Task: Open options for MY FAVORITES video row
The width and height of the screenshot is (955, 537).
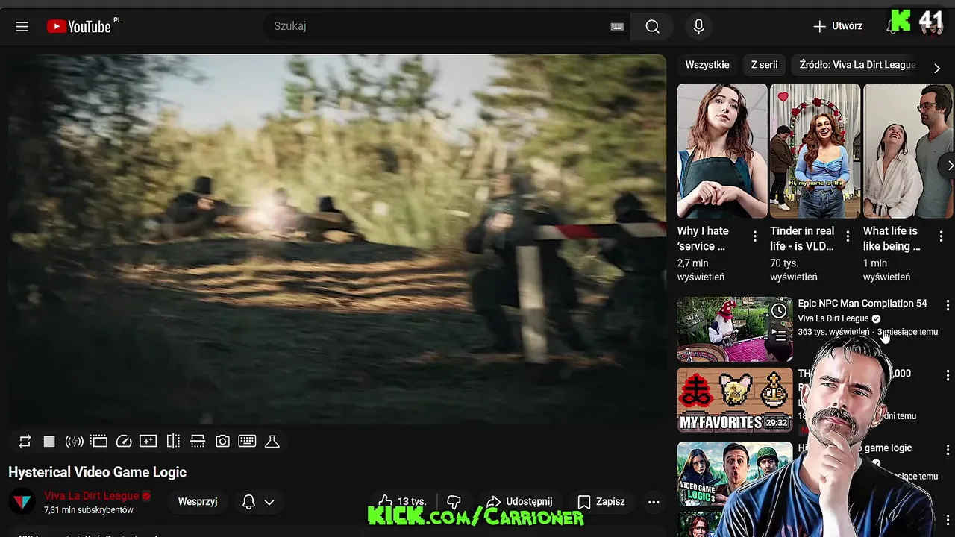Action: click(948, 376)
